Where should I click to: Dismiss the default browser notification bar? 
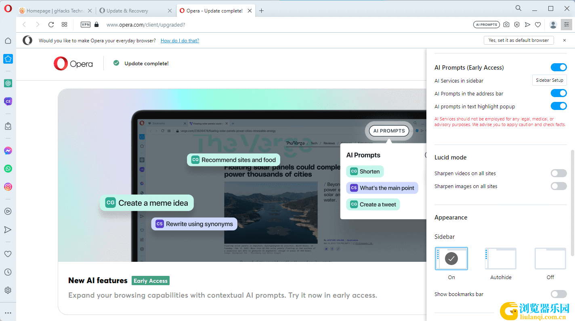565,40
